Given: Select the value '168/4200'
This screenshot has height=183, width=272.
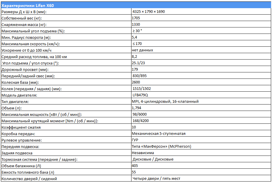Looking at the screenshot, I should tap(141, 121).
